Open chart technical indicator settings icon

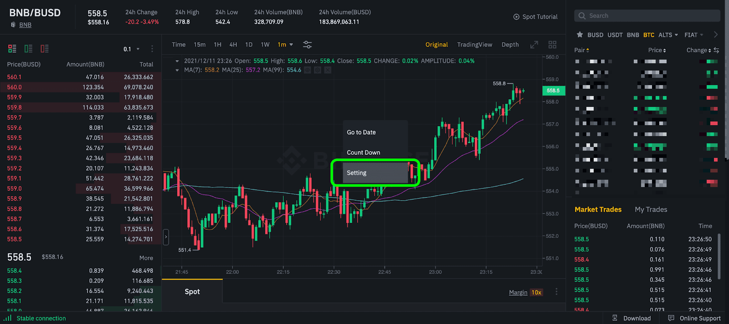[x=308, y=45]
